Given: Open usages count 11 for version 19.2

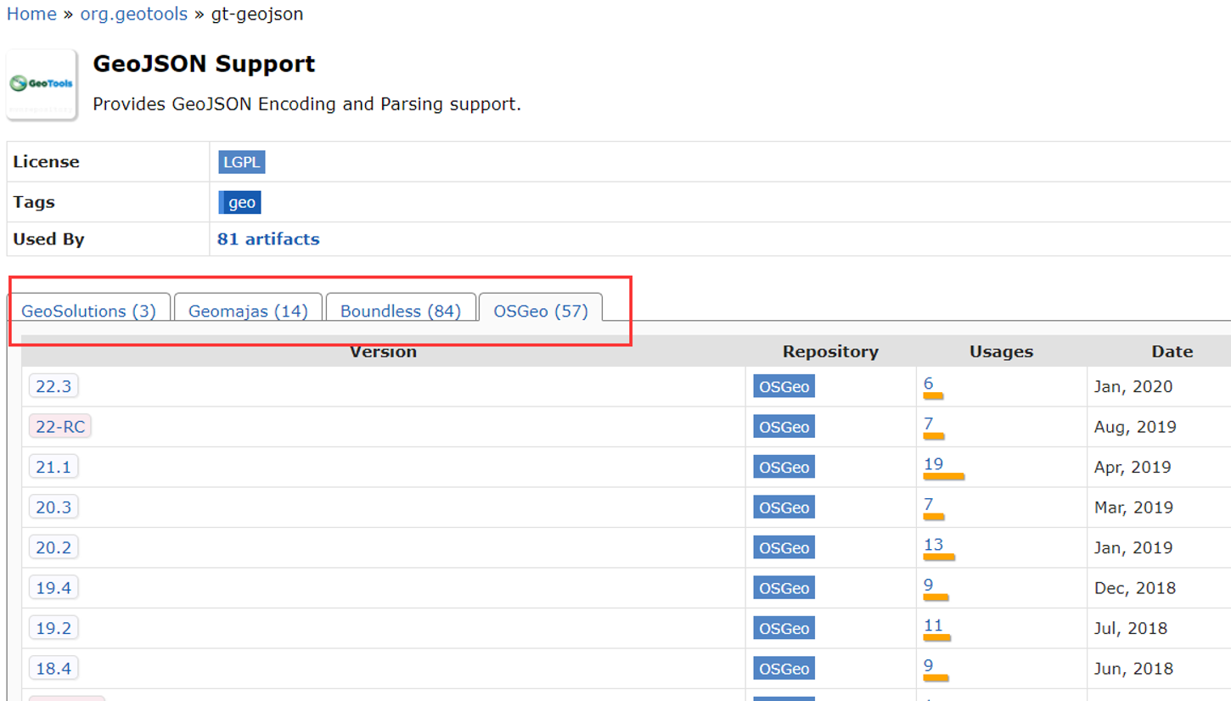Looking at the screenshot, I should click(x=934, y=625).
